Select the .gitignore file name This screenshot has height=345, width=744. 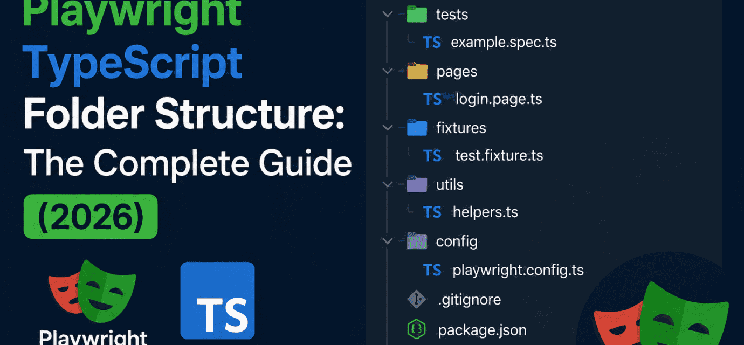tap(470, 299)
